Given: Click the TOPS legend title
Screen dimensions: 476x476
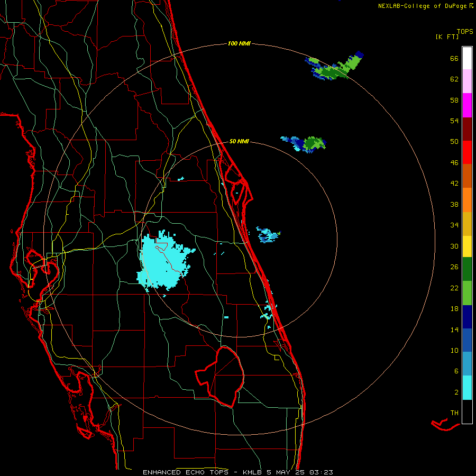Looking at the screenshot, I should pyautogui.click(x=465, y=31).
